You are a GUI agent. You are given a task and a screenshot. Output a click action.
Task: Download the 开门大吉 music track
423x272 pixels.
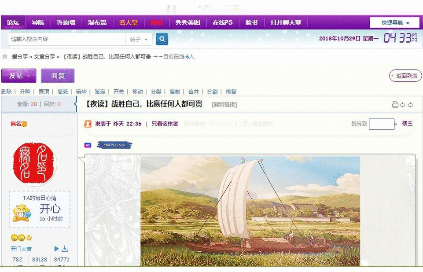(x=65, y=249)
